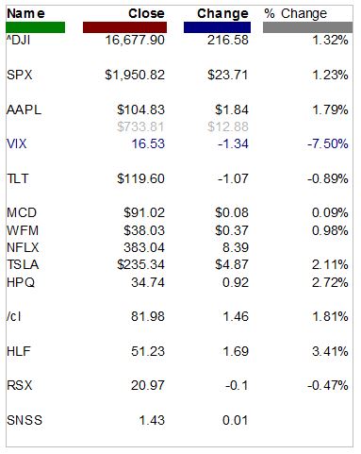Click the gray bar under % Change
This screenshot has height=454, width=361.
[307, 27]
